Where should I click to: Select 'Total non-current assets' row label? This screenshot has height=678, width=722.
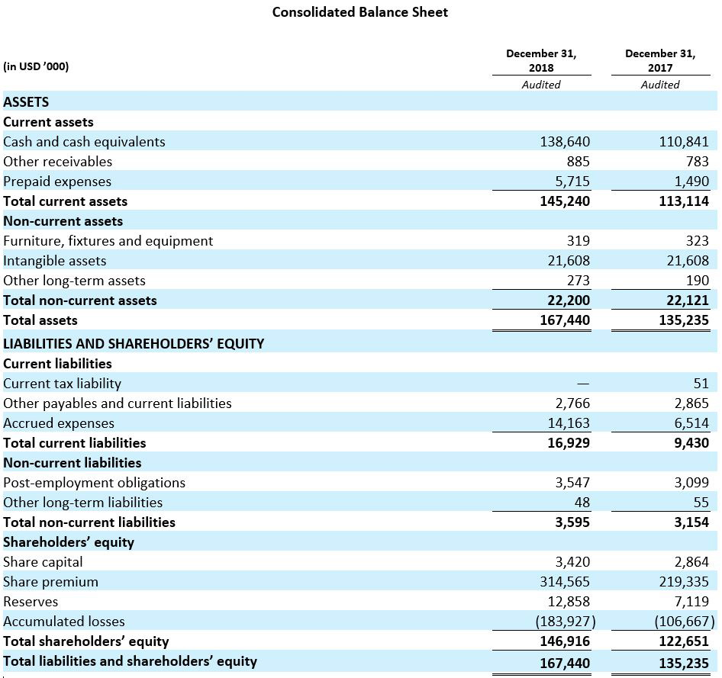pyautogui.click(x=80, y=300)
